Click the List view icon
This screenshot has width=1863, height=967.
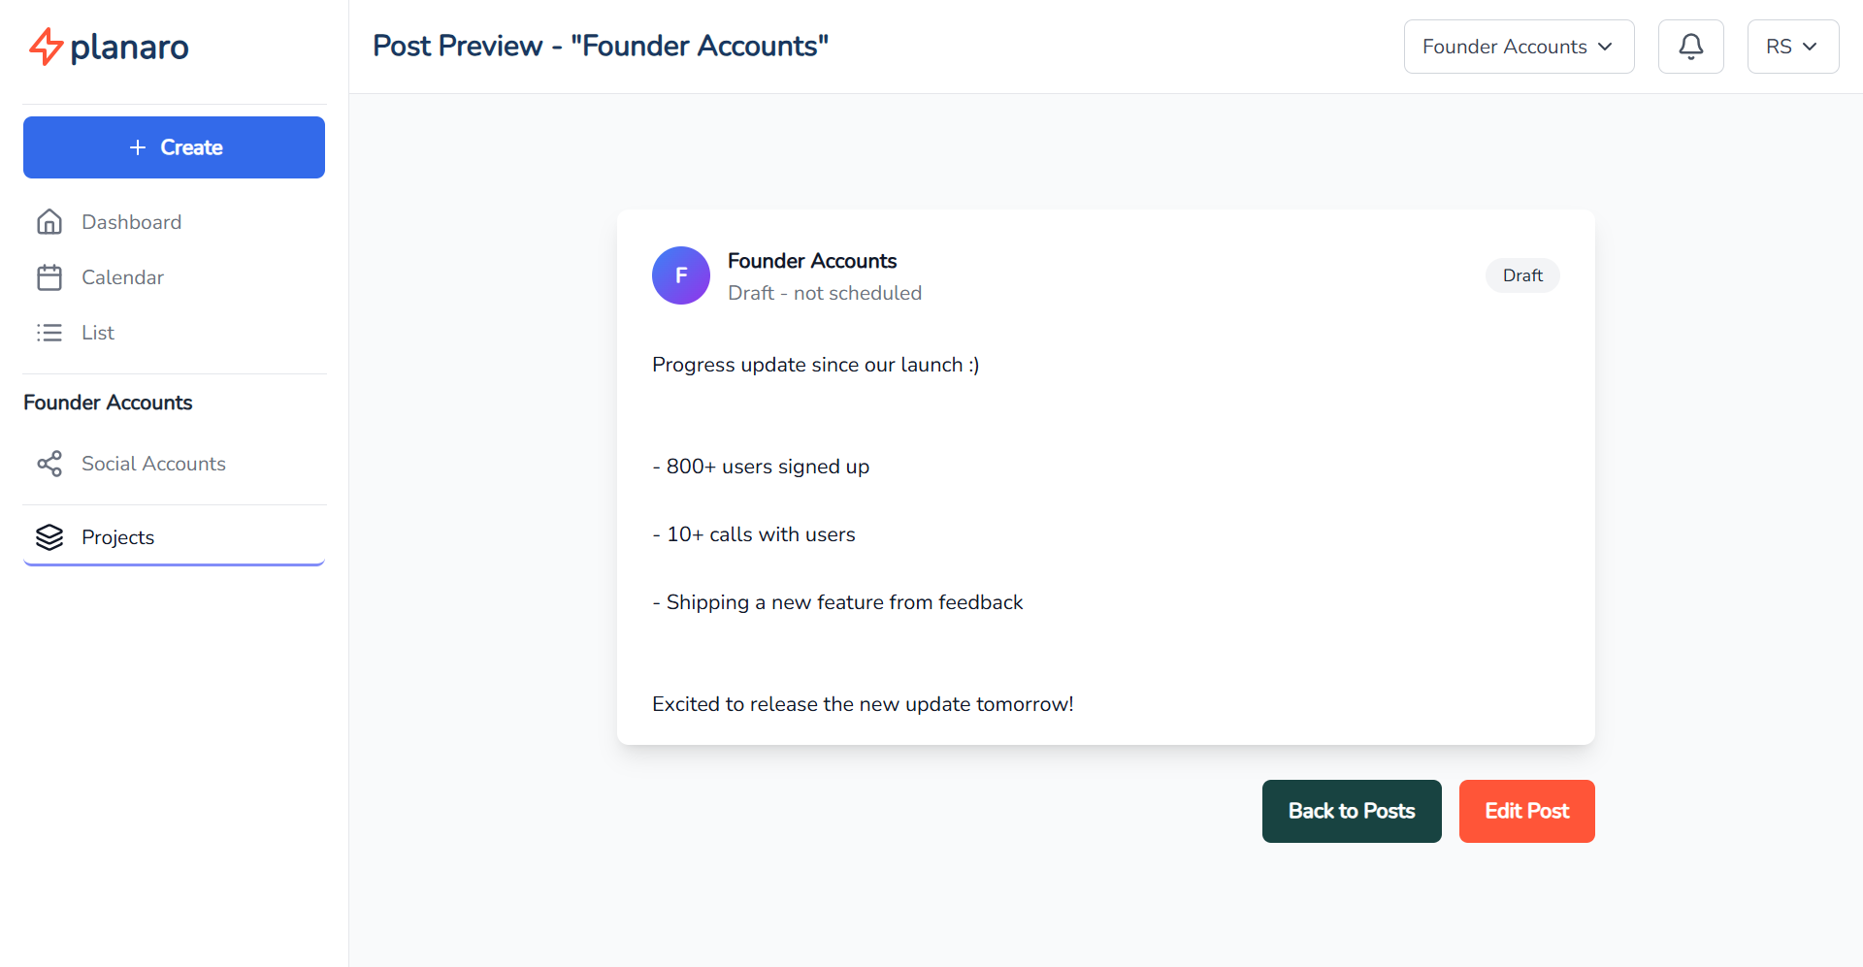tap(49, 332)
